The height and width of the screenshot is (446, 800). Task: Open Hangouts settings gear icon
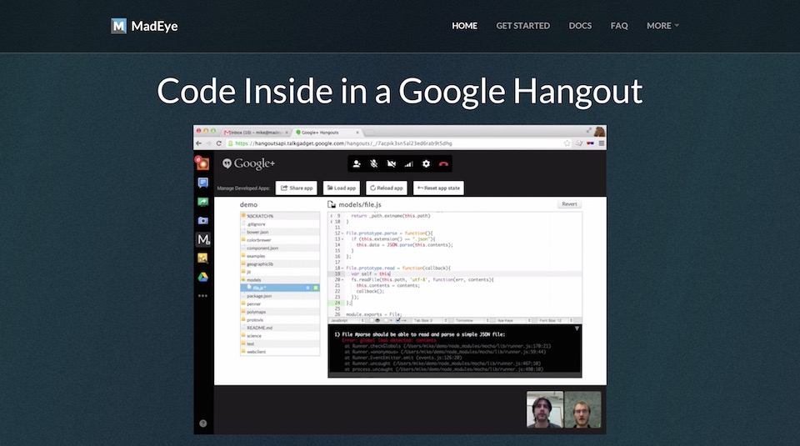tap(426, 163)
